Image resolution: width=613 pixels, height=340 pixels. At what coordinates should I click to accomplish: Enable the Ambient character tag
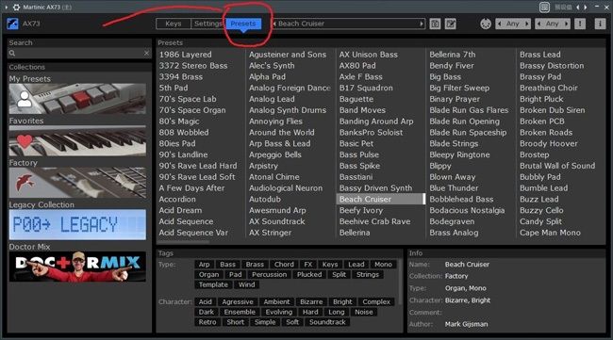coord(276,302)
